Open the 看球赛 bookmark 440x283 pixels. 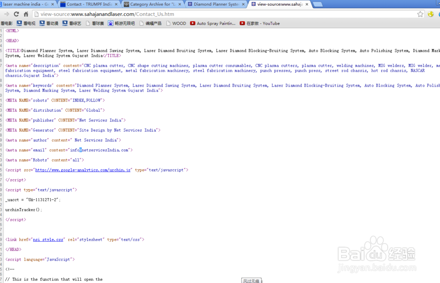point(95,23)
